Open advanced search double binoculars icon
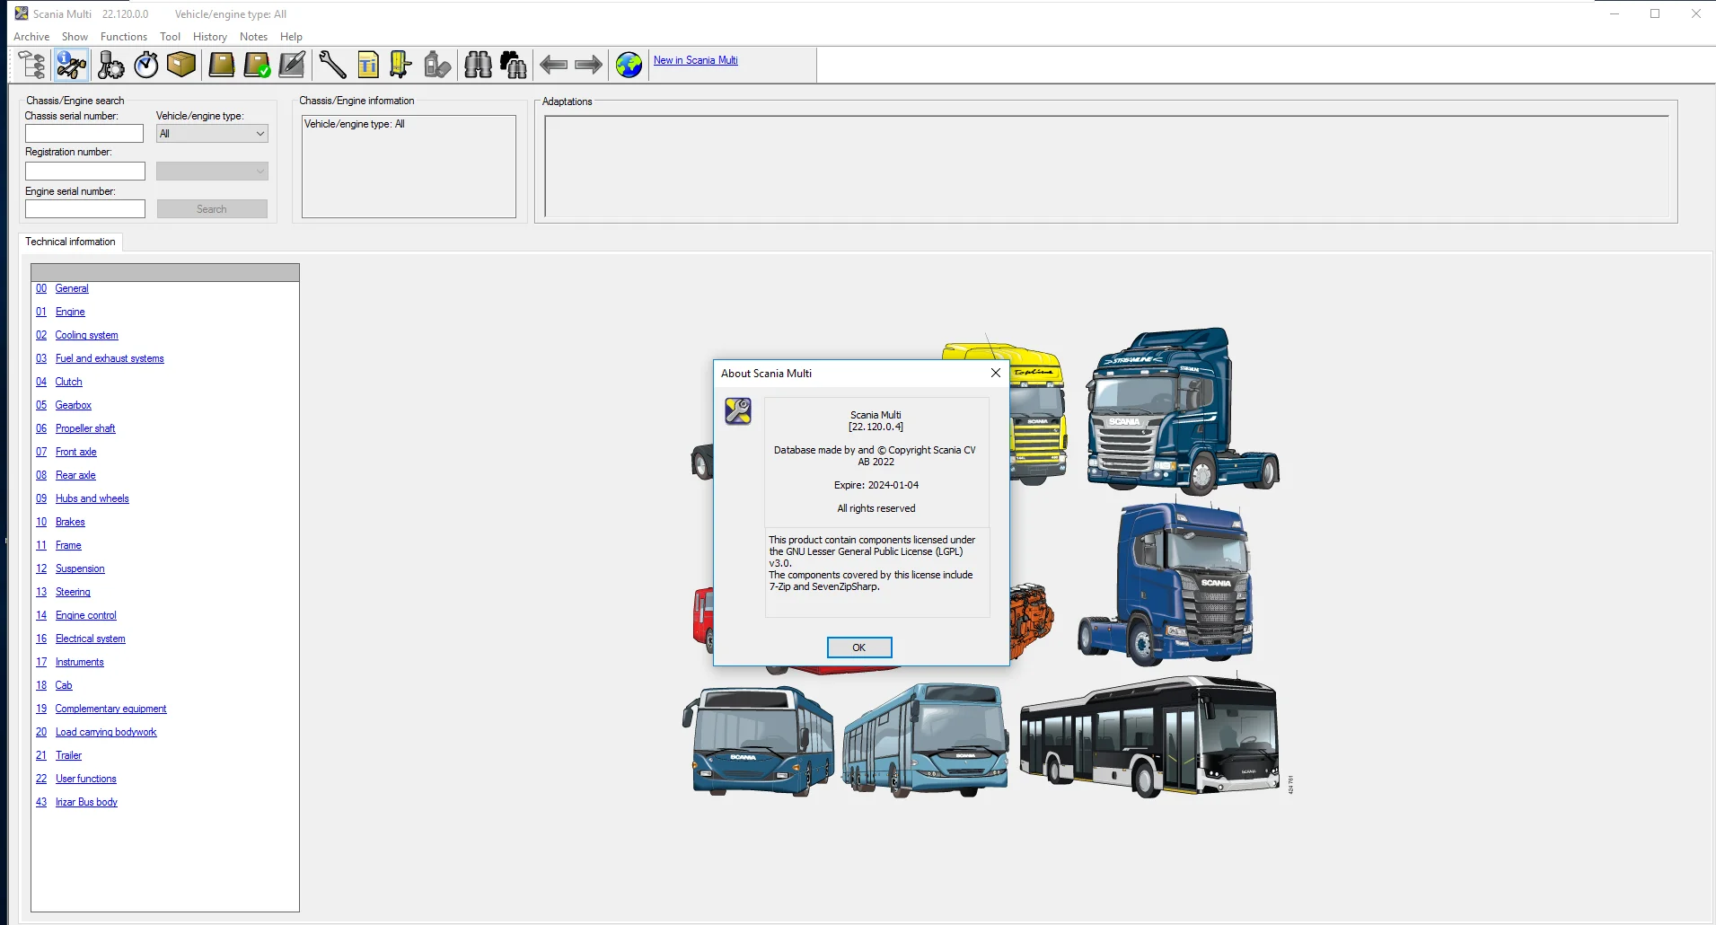Viewport: 1716px width, 925px height. pyautogui.click(x=514, y=65)
